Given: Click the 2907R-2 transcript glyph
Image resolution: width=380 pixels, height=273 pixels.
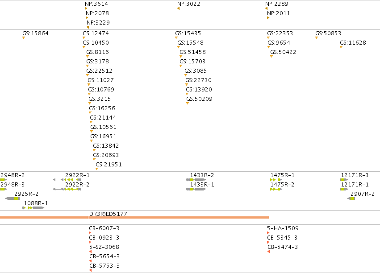Looking at the screenshot, I should (x=351, y=199).
